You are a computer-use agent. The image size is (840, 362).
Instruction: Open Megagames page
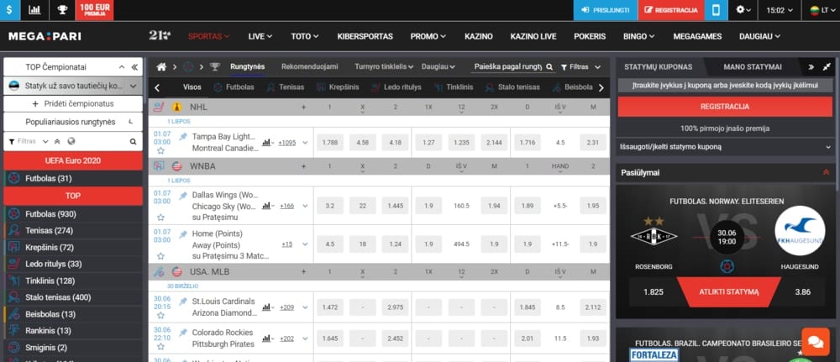697,36
